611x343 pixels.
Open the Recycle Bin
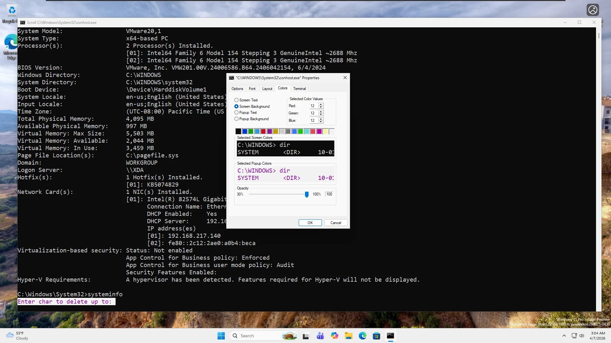(x=11, y=10)
